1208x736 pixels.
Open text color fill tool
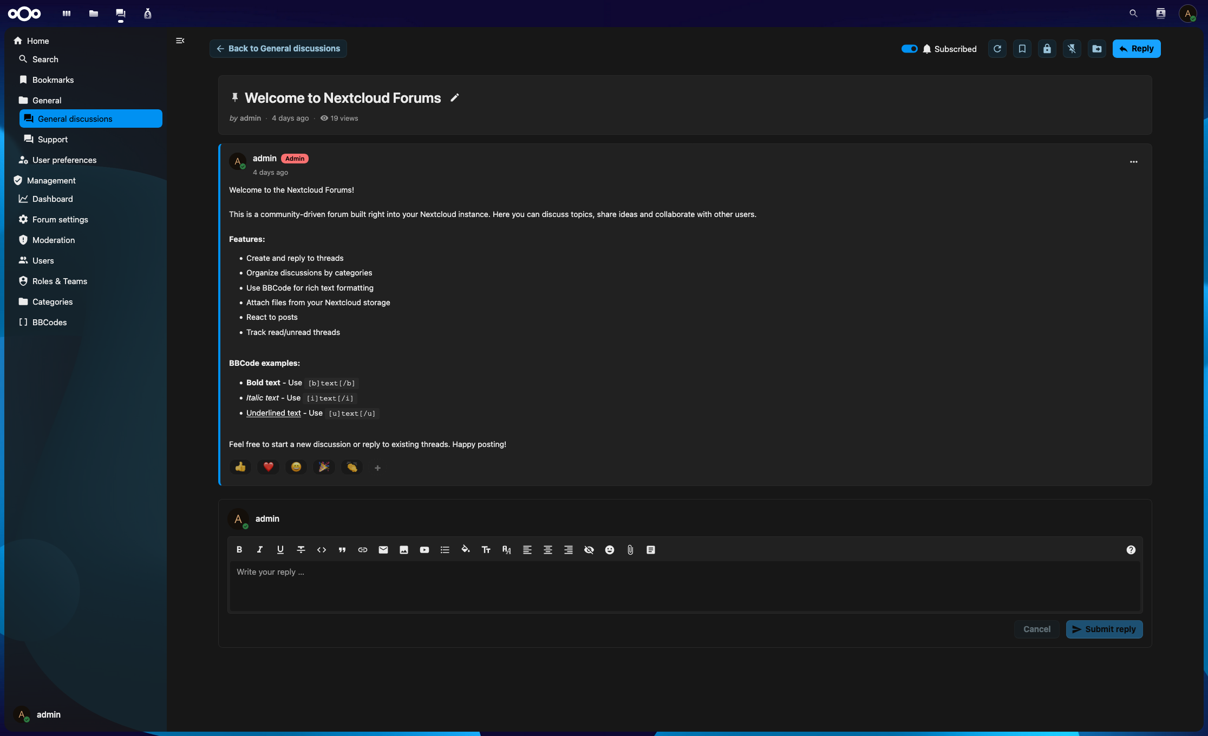[x=466, y=550]
